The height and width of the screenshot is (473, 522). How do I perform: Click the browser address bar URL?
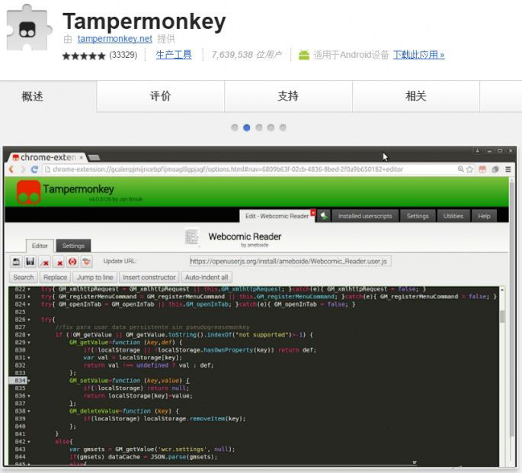[x=228, y=169]
